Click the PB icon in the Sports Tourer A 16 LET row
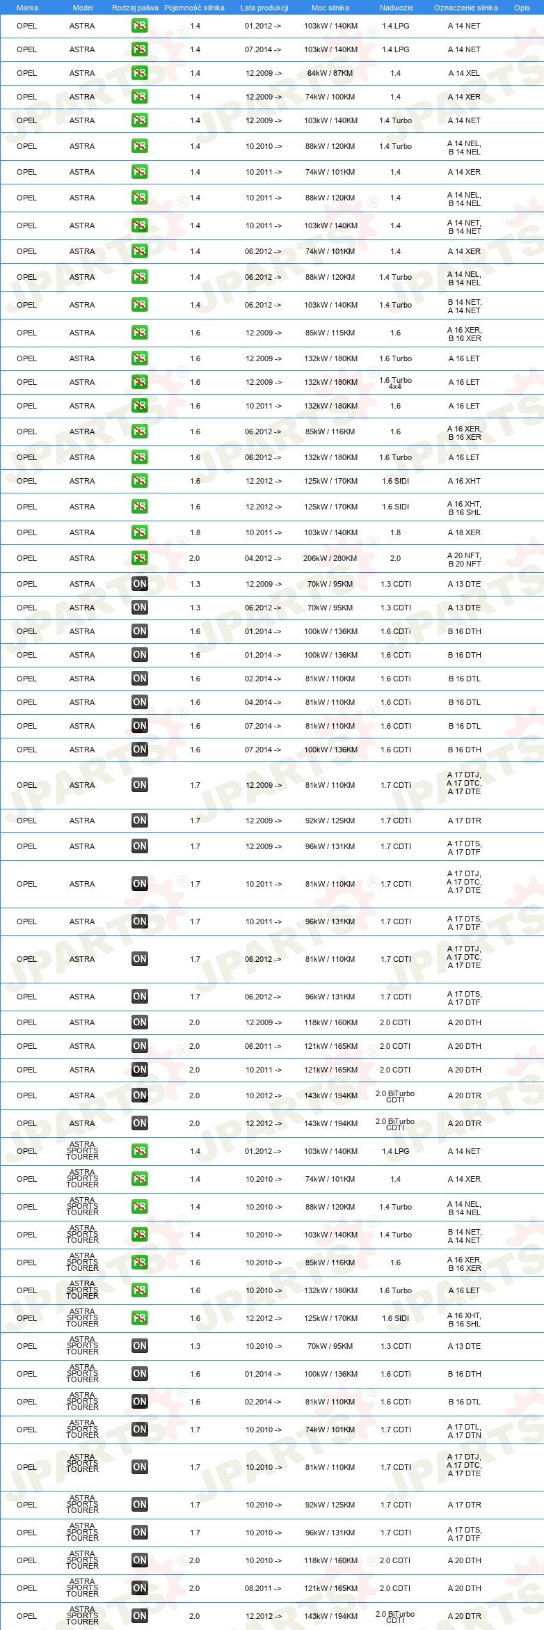The image size is (544, 1630). tap(139, 1290)
